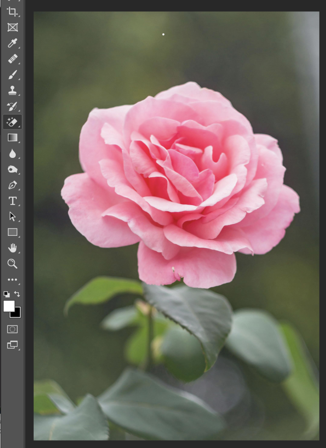Swap foreground and background colors

(17, 294)
